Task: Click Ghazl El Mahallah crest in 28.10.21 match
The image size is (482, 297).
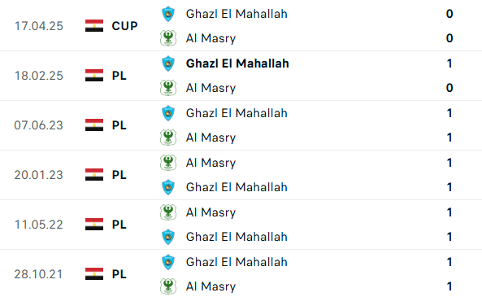Action: click(x=168, y=262)
